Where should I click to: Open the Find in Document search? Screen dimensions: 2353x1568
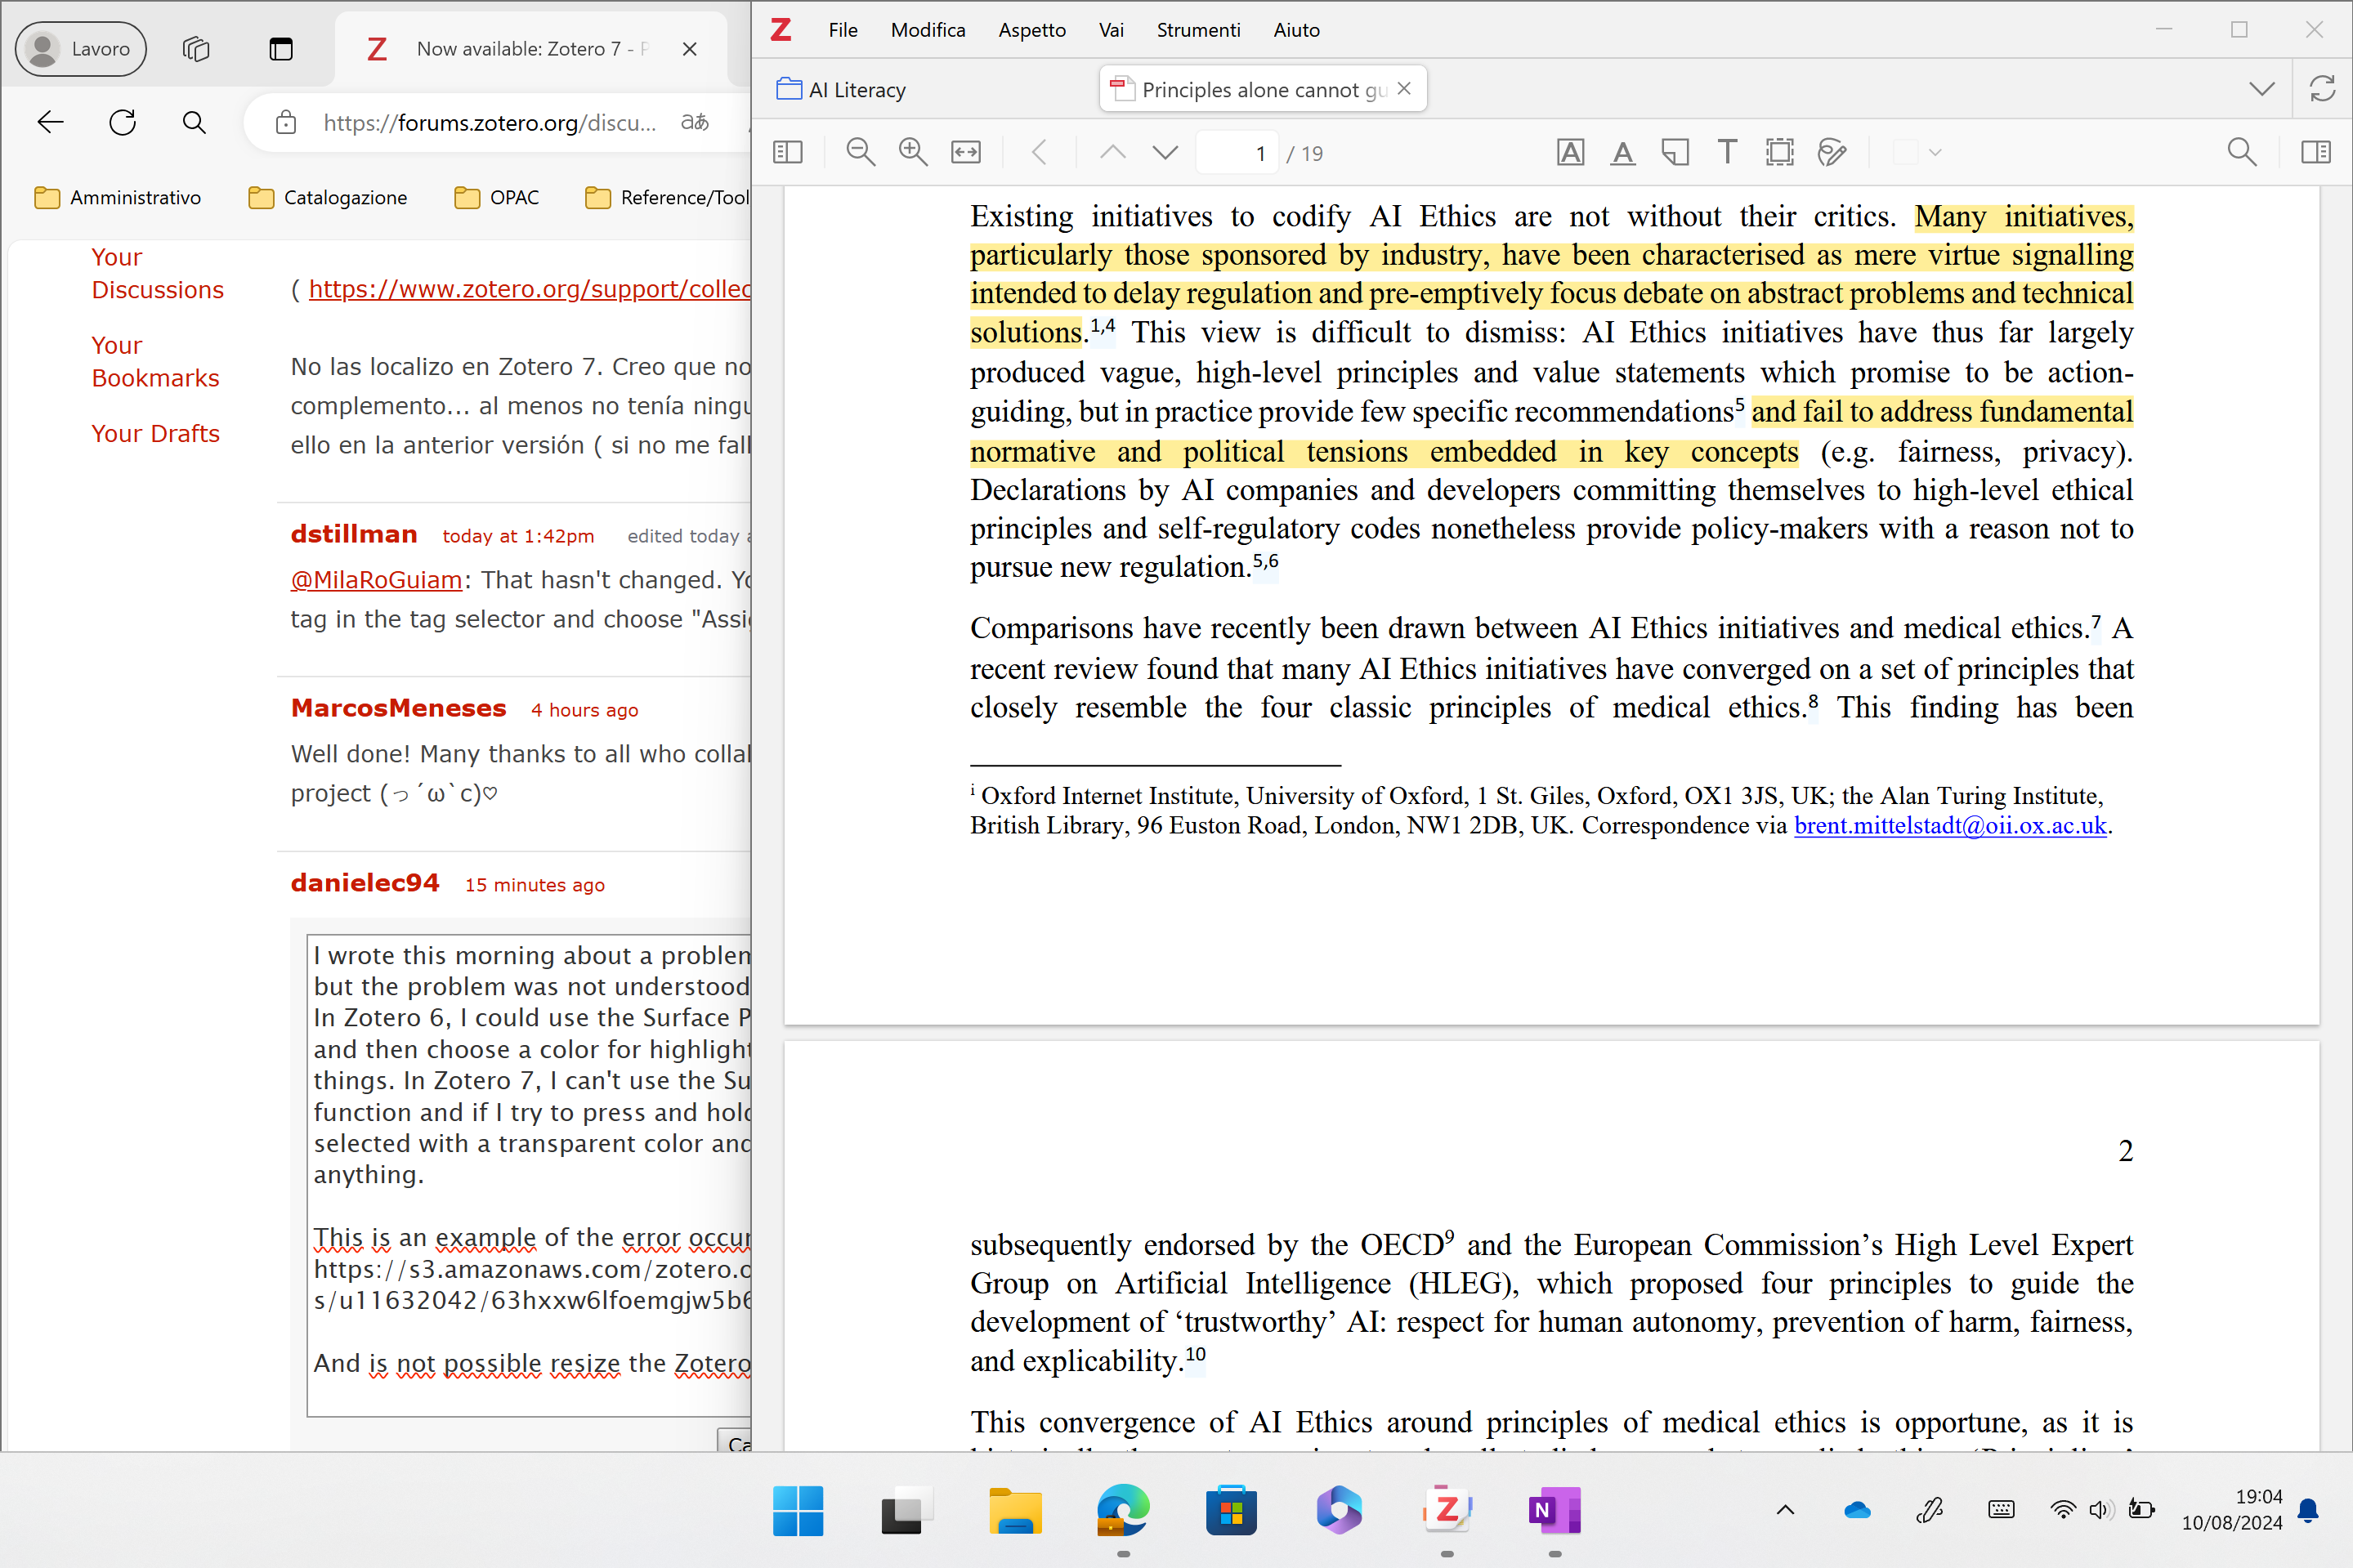(2242, 153)
